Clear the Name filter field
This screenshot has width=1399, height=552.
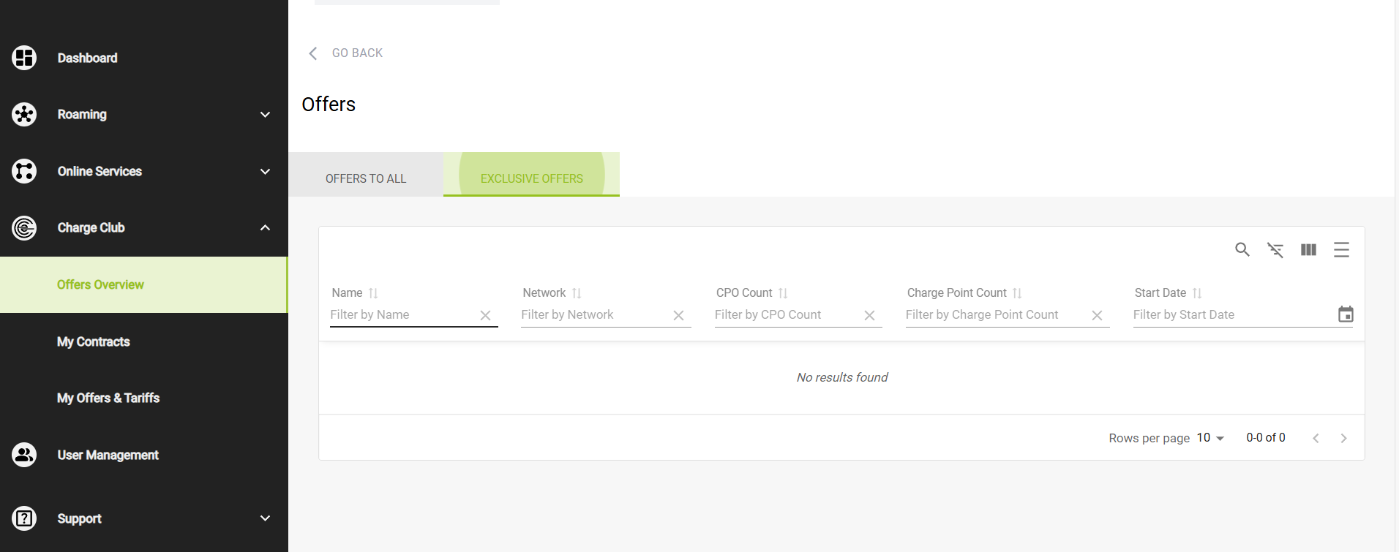coord(485,315)
